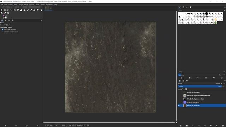
Task: Open the Windows menu
Action: pyautogui.click(x=49, y=5)
